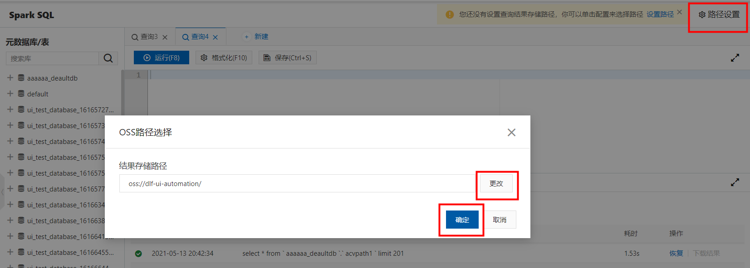Format SQL using 格式化(F10)
The image size is (750, 268).
point(224,57)
